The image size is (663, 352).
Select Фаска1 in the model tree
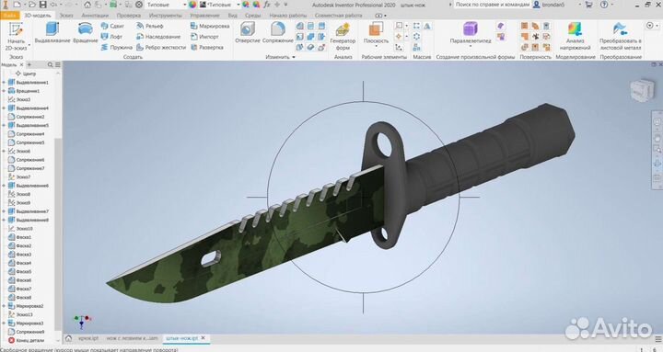tap(20, 237)
